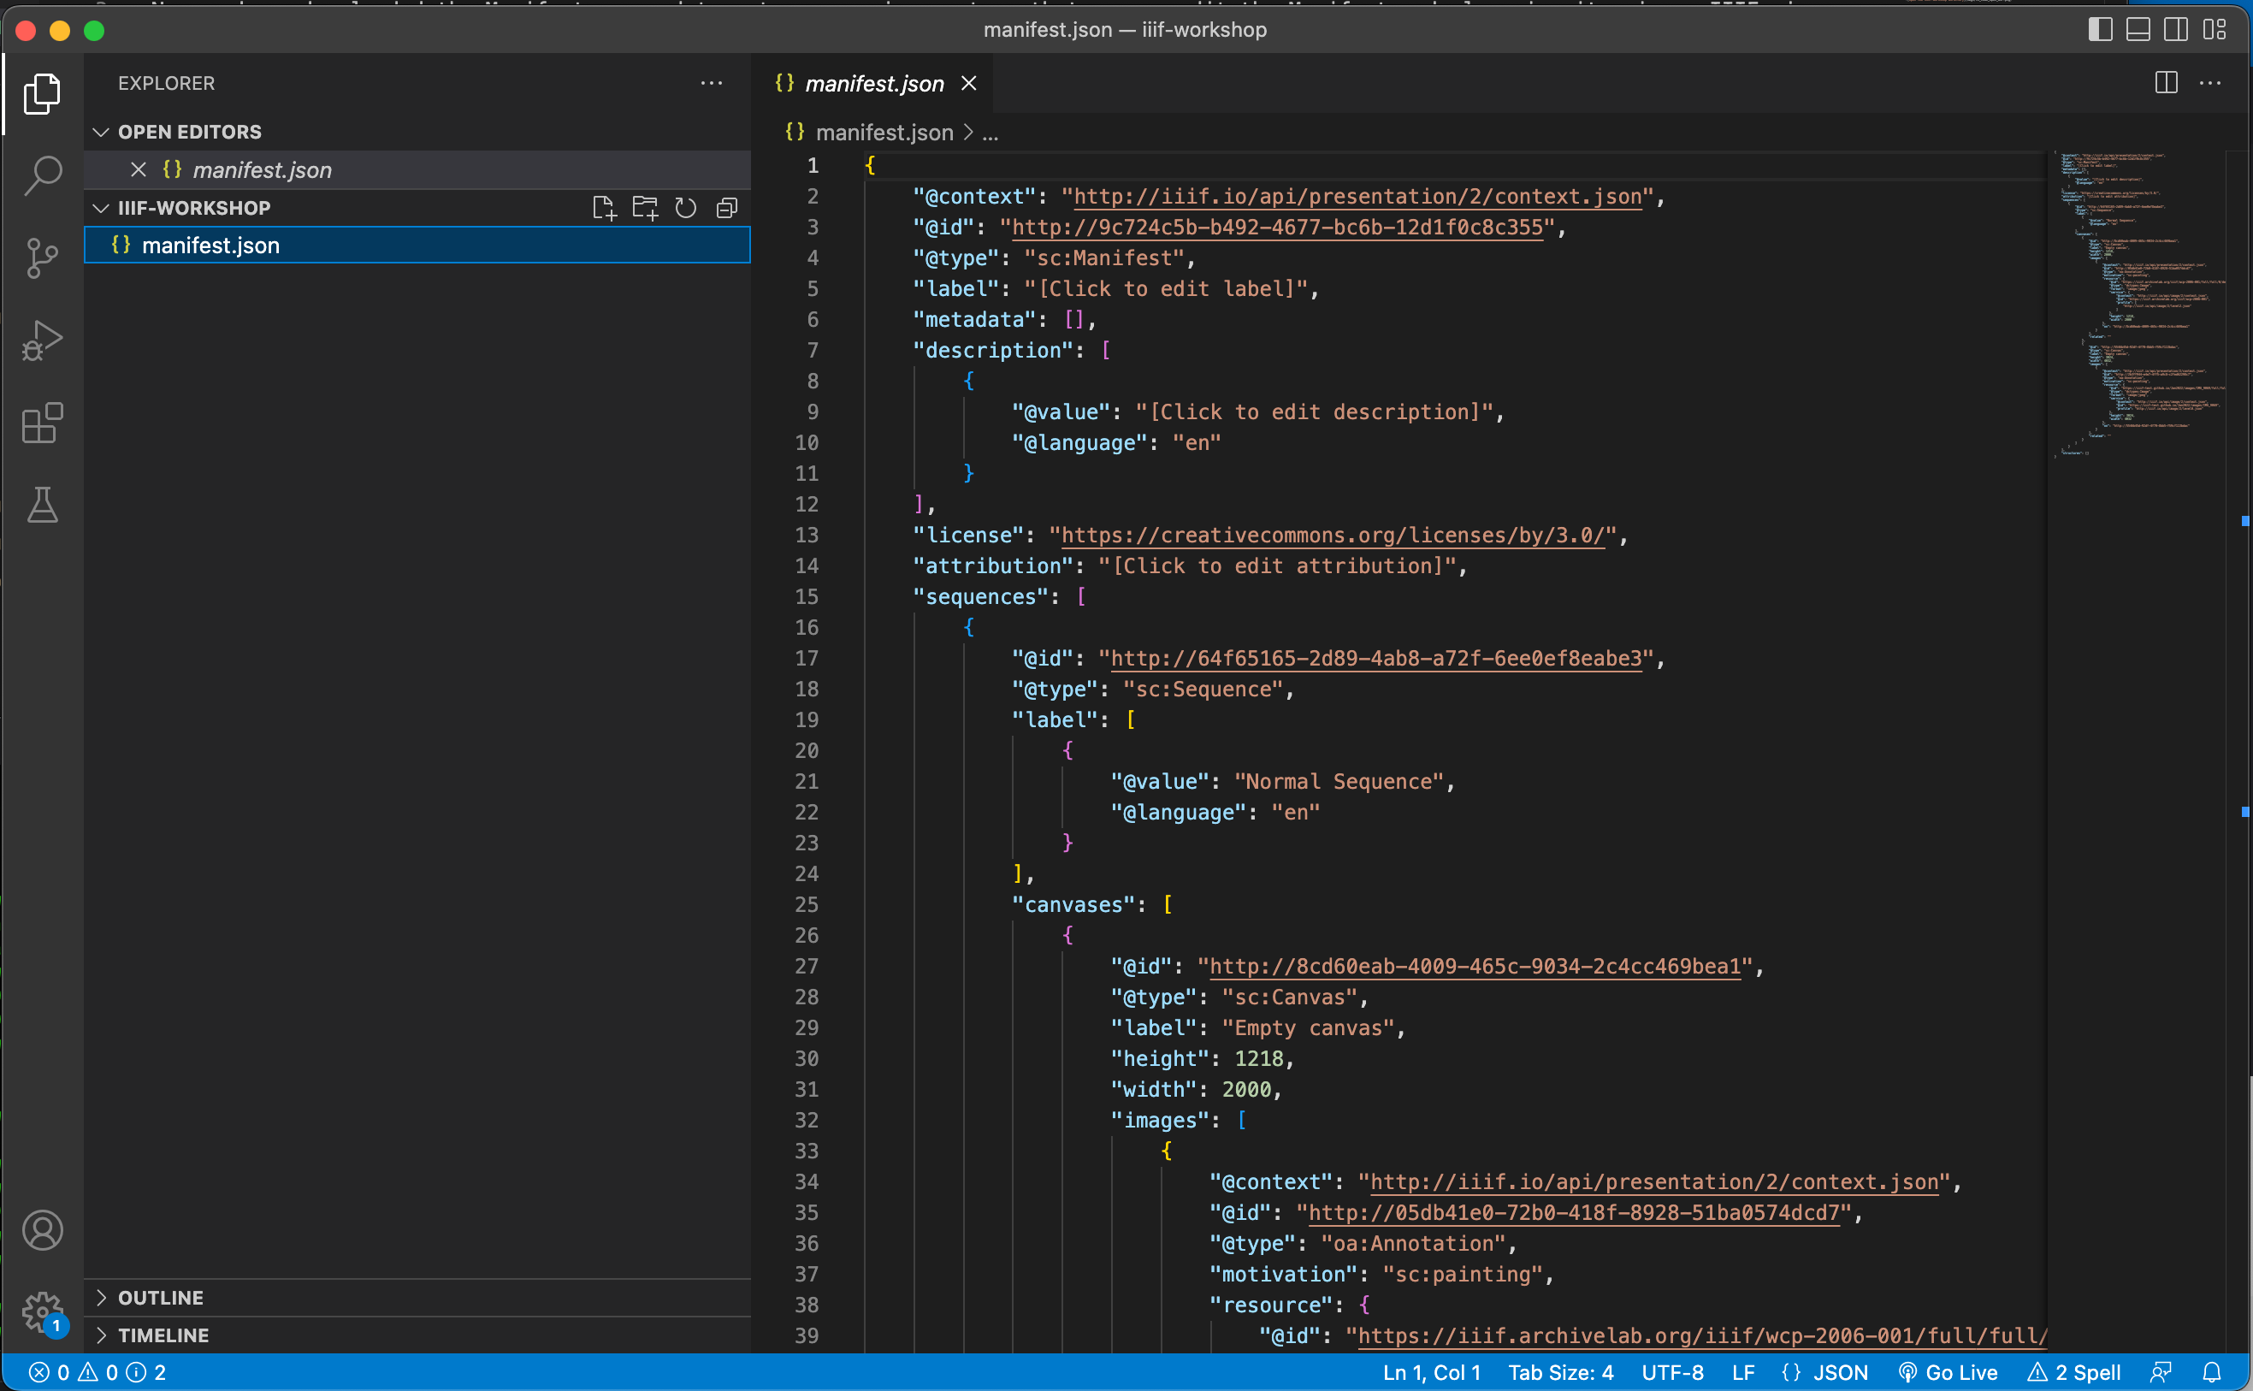Start Go Live server
2253x1391 pixels.
click(x=1948, y=1372)
